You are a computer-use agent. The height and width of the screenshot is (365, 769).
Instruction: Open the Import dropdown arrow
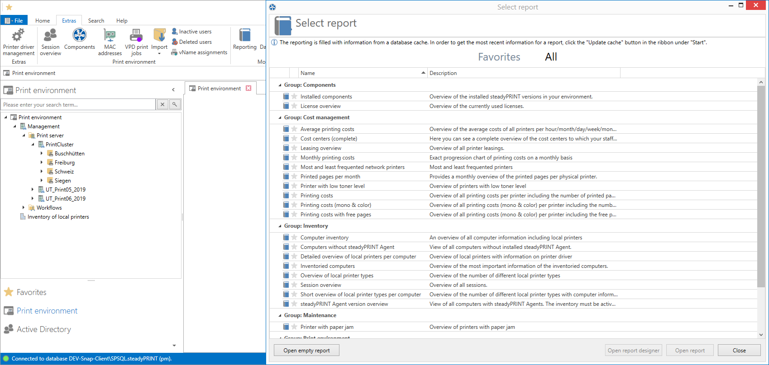[159, 54]
